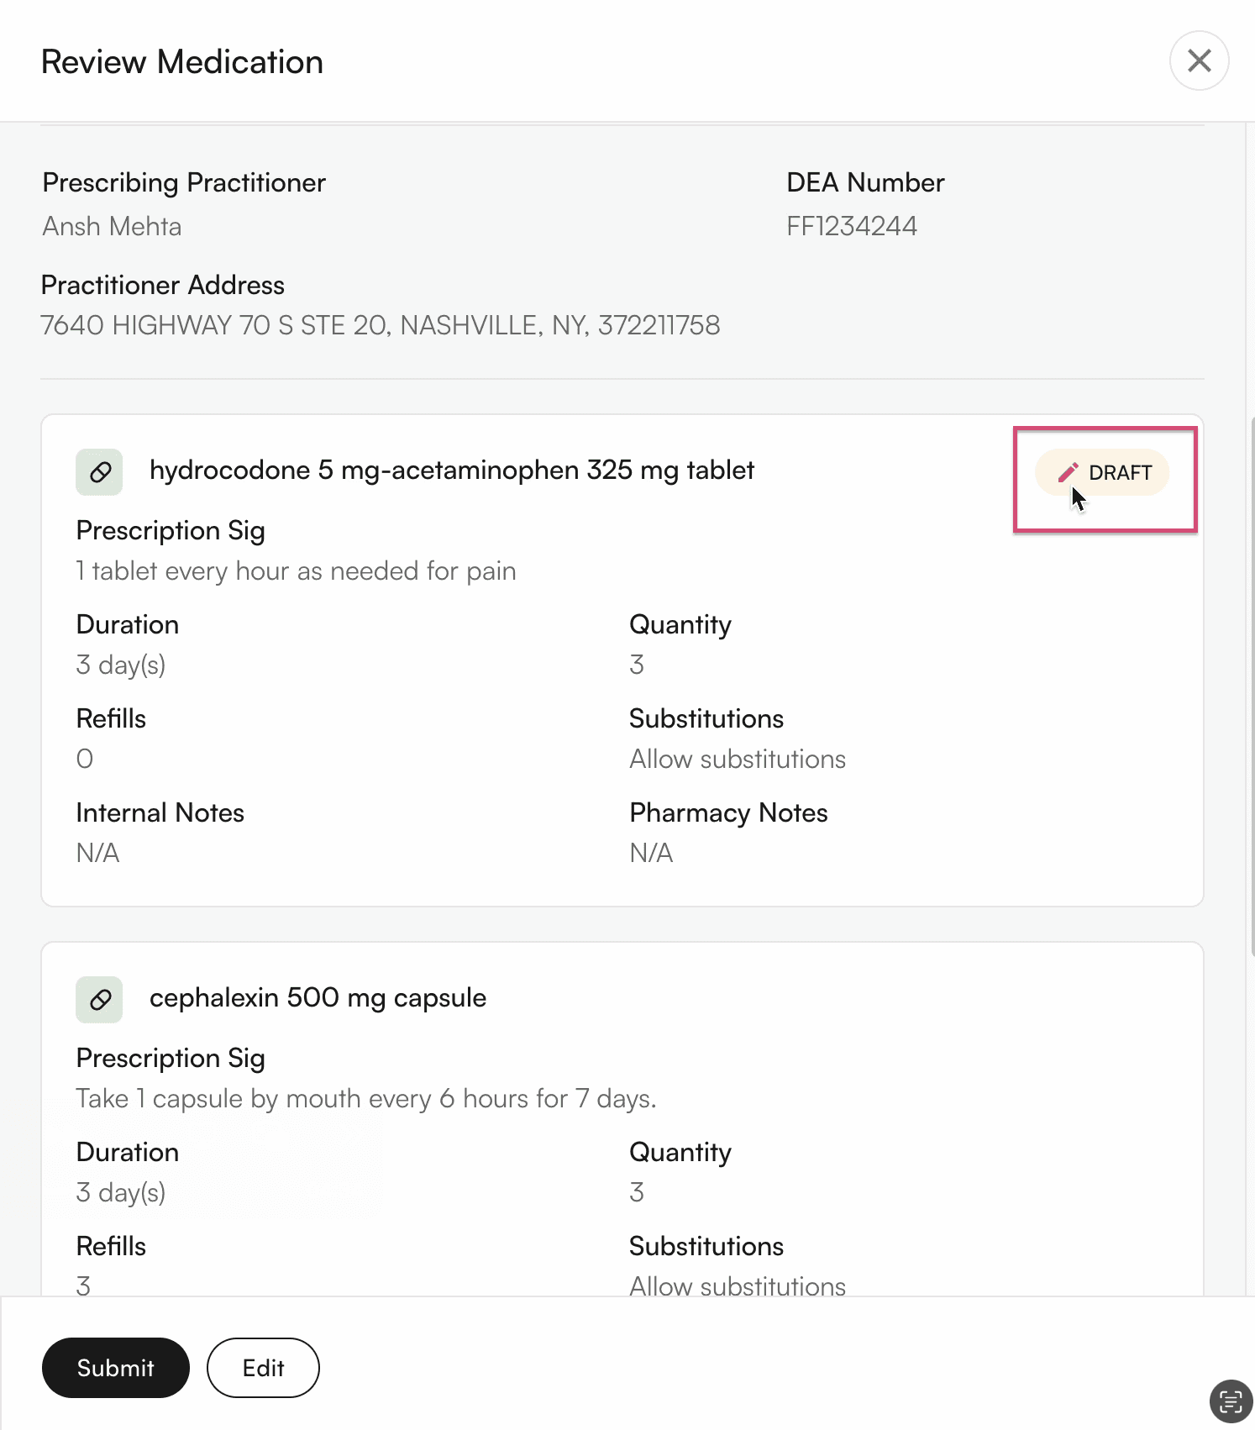Click the Review Medication heading
Screen dimensions: 1255x1430
click(182, 62)
